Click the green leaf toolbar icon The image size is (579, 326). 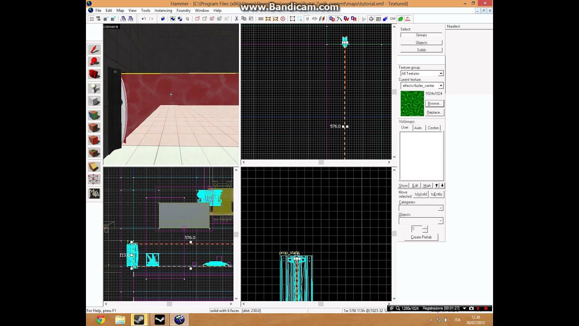click(400, 19)
